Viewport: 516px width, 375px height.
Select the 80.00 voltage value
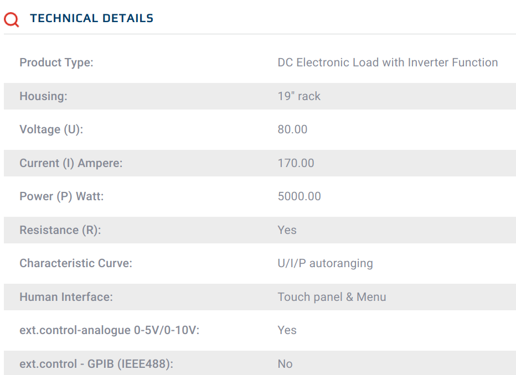pos(292,129)
